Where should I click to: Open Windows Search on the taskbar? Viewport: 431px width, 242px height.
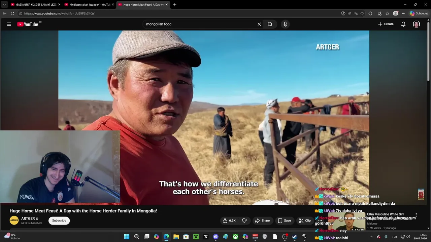137,237
